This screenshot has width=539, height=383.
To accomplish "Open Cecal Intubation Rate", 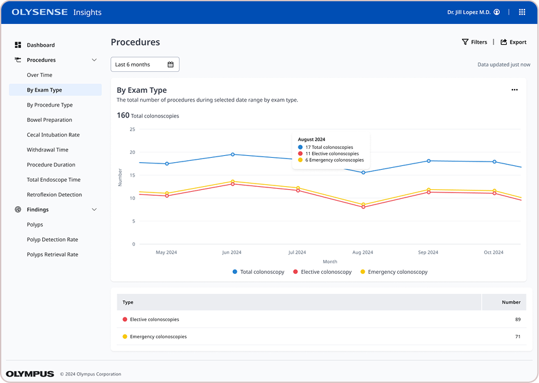I will [x=53, y=135].
